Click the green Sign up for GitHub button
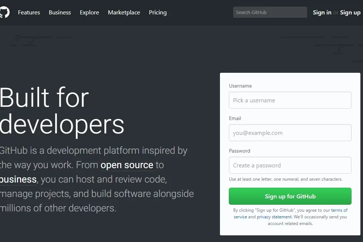The width and height of the screenshot is (363, 242). pos(290,196)
